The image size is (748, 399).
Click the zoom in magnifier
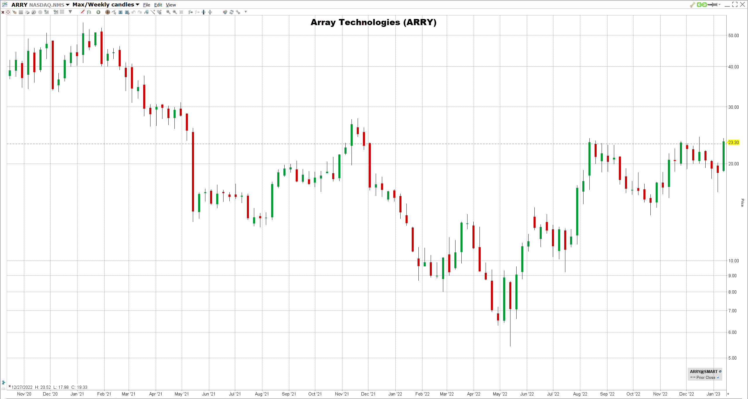[168, 12]
